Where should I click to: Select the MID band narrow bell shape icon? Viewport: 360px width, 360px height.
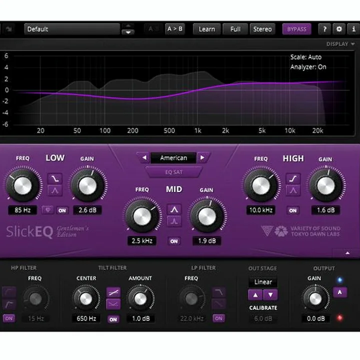click(174, 221)
